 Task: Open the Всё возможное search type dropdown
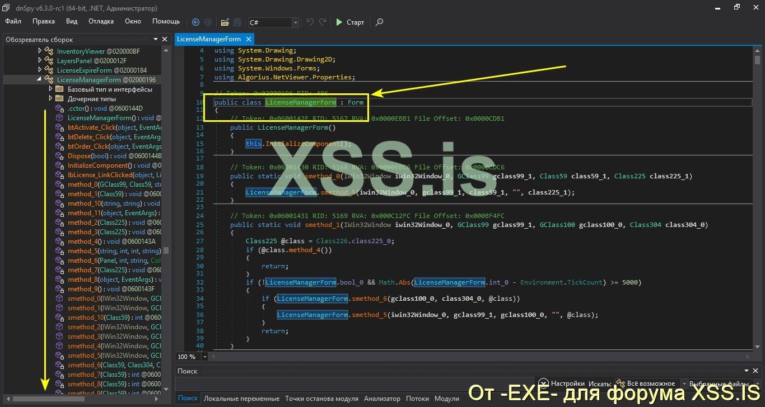coord(684,384)
